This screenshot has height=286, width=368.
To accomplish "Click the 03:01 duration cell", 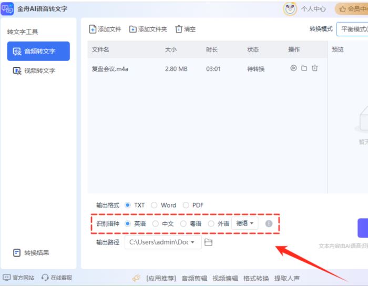I will [213, 69].
